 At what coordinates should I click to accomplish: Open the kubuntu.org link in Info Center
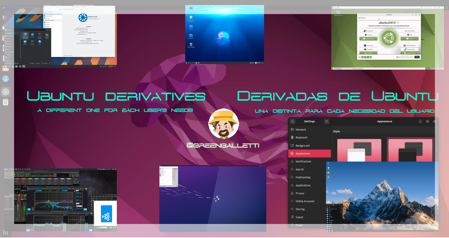click(x=93, y=19)
